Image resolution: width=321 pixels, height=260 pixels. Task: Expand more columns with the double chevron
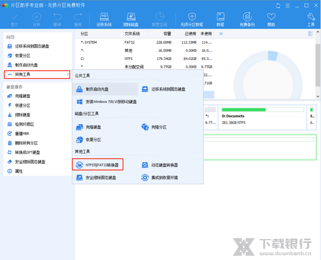pyautogui.click(x=221, y=34)
